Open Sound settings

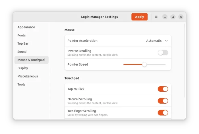coord(32,52)
